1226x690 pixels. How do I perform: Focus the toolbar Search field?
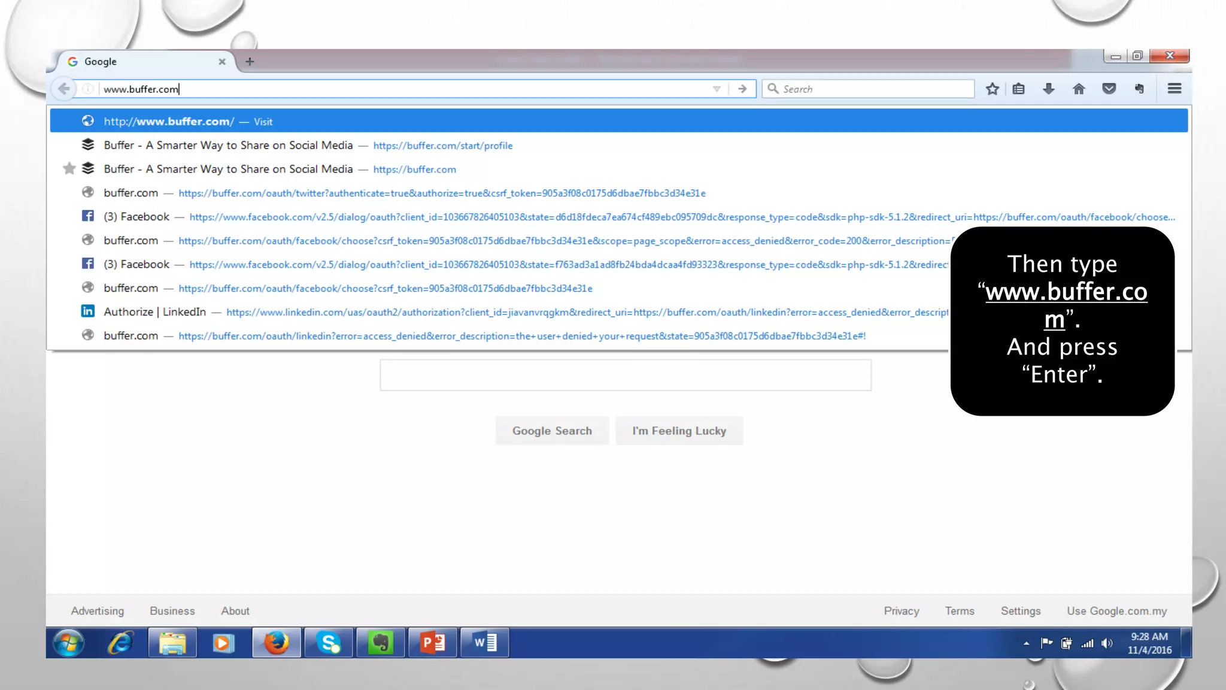pos(868,89)
